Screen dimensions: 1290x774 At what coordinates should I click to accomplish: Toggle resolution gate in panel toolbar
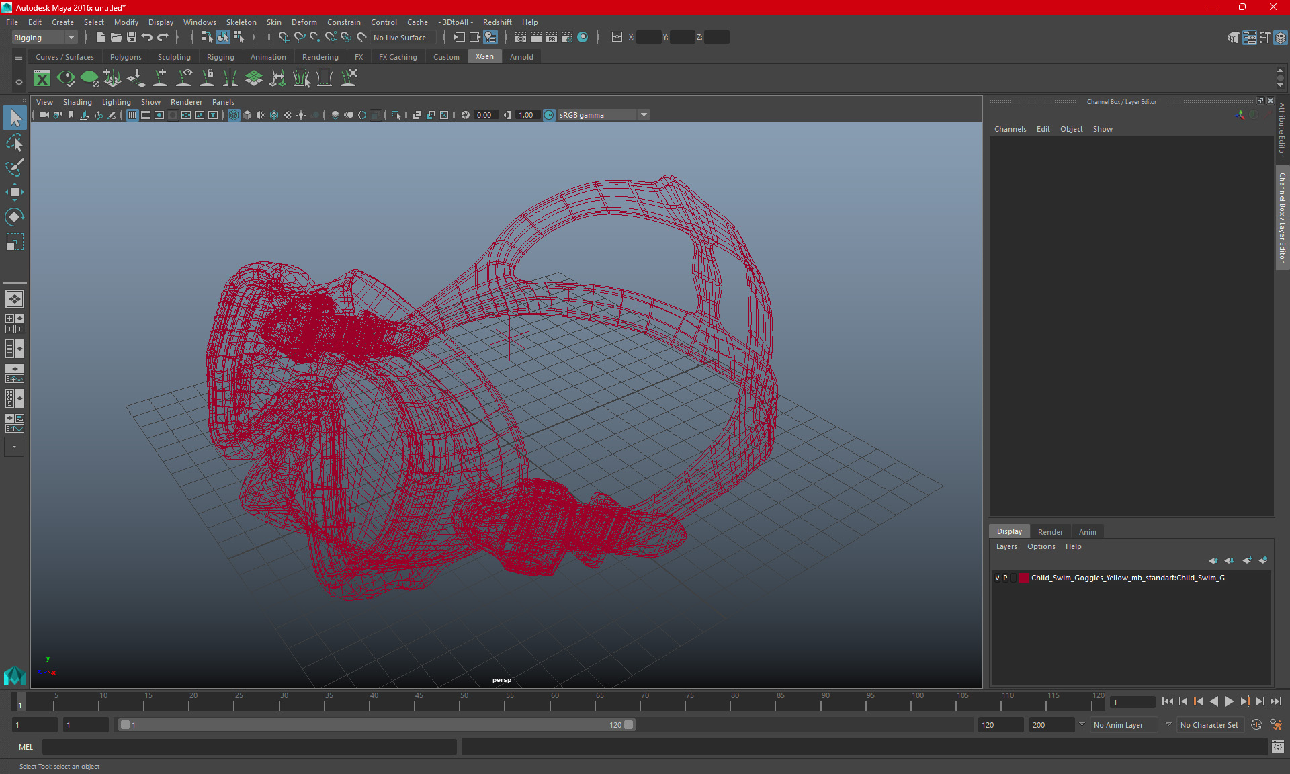click(159, 115)
